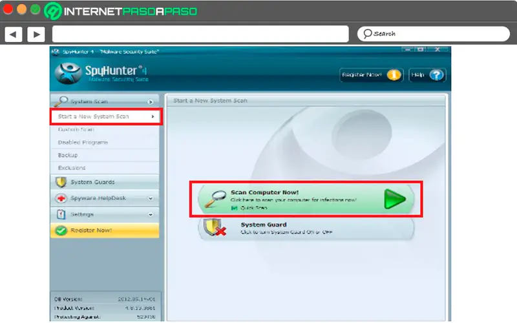The height and width of the screenshot is (323, 517).
Task: Select the System Scan sidebar section
Action: pos(105,101)
